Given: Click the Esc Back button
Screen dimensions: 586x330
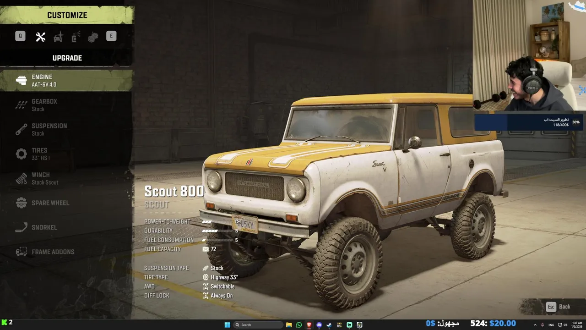Looking at the screenshot, I should [558, 307].
